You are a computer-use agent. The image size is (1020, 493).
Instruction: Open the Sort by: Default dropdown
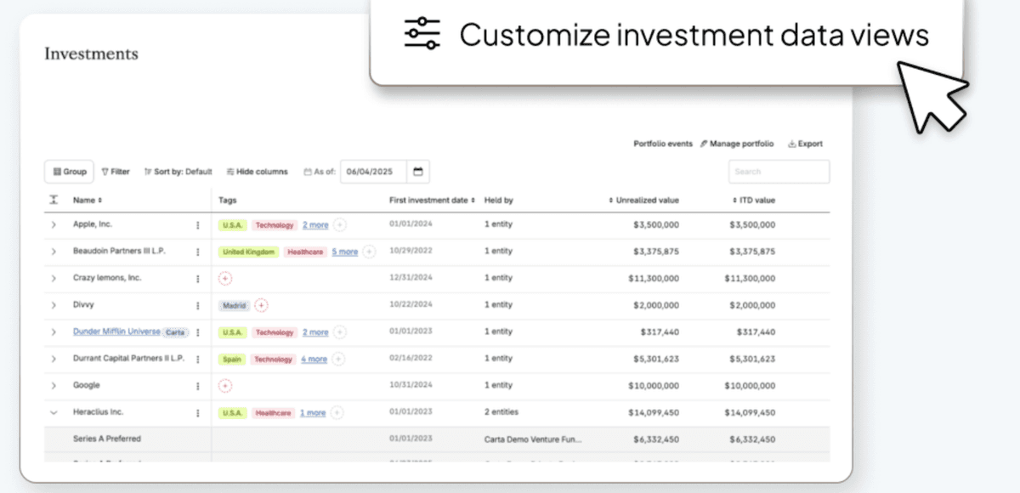pos(178,172)
